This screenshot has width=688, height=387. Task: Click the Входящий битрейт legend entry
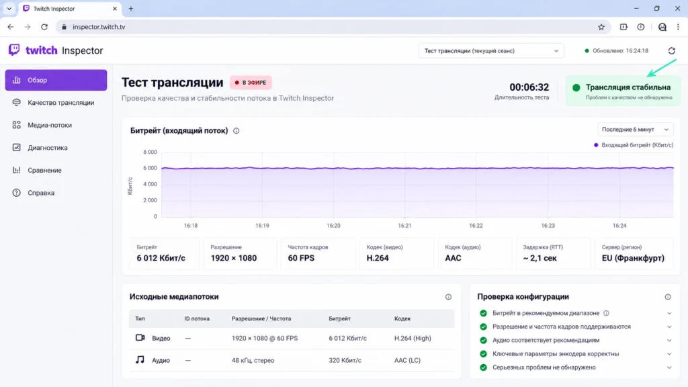pos(633,145)
